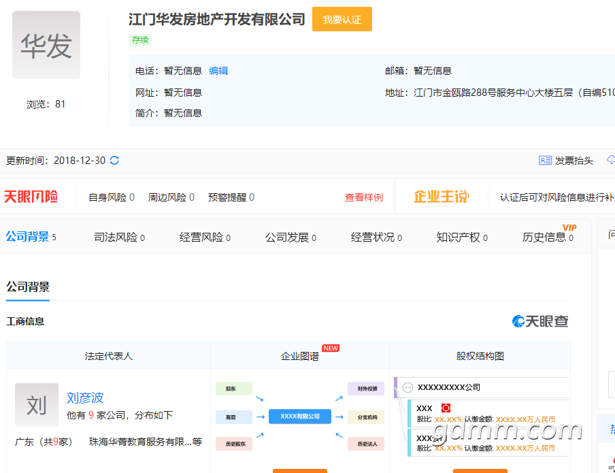Click the 分支机构 node in enterprise graph
Screen dimensions: 615x473
point(366,417)
